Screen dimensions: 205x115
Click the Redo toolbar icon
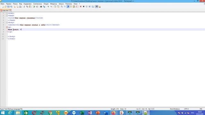point(37,6)
